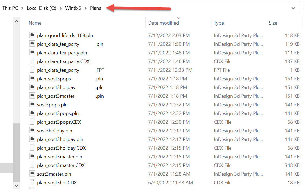305x193 pixels.
Task: Open address bar history dropdown arrow
Action: click(293, 8)
